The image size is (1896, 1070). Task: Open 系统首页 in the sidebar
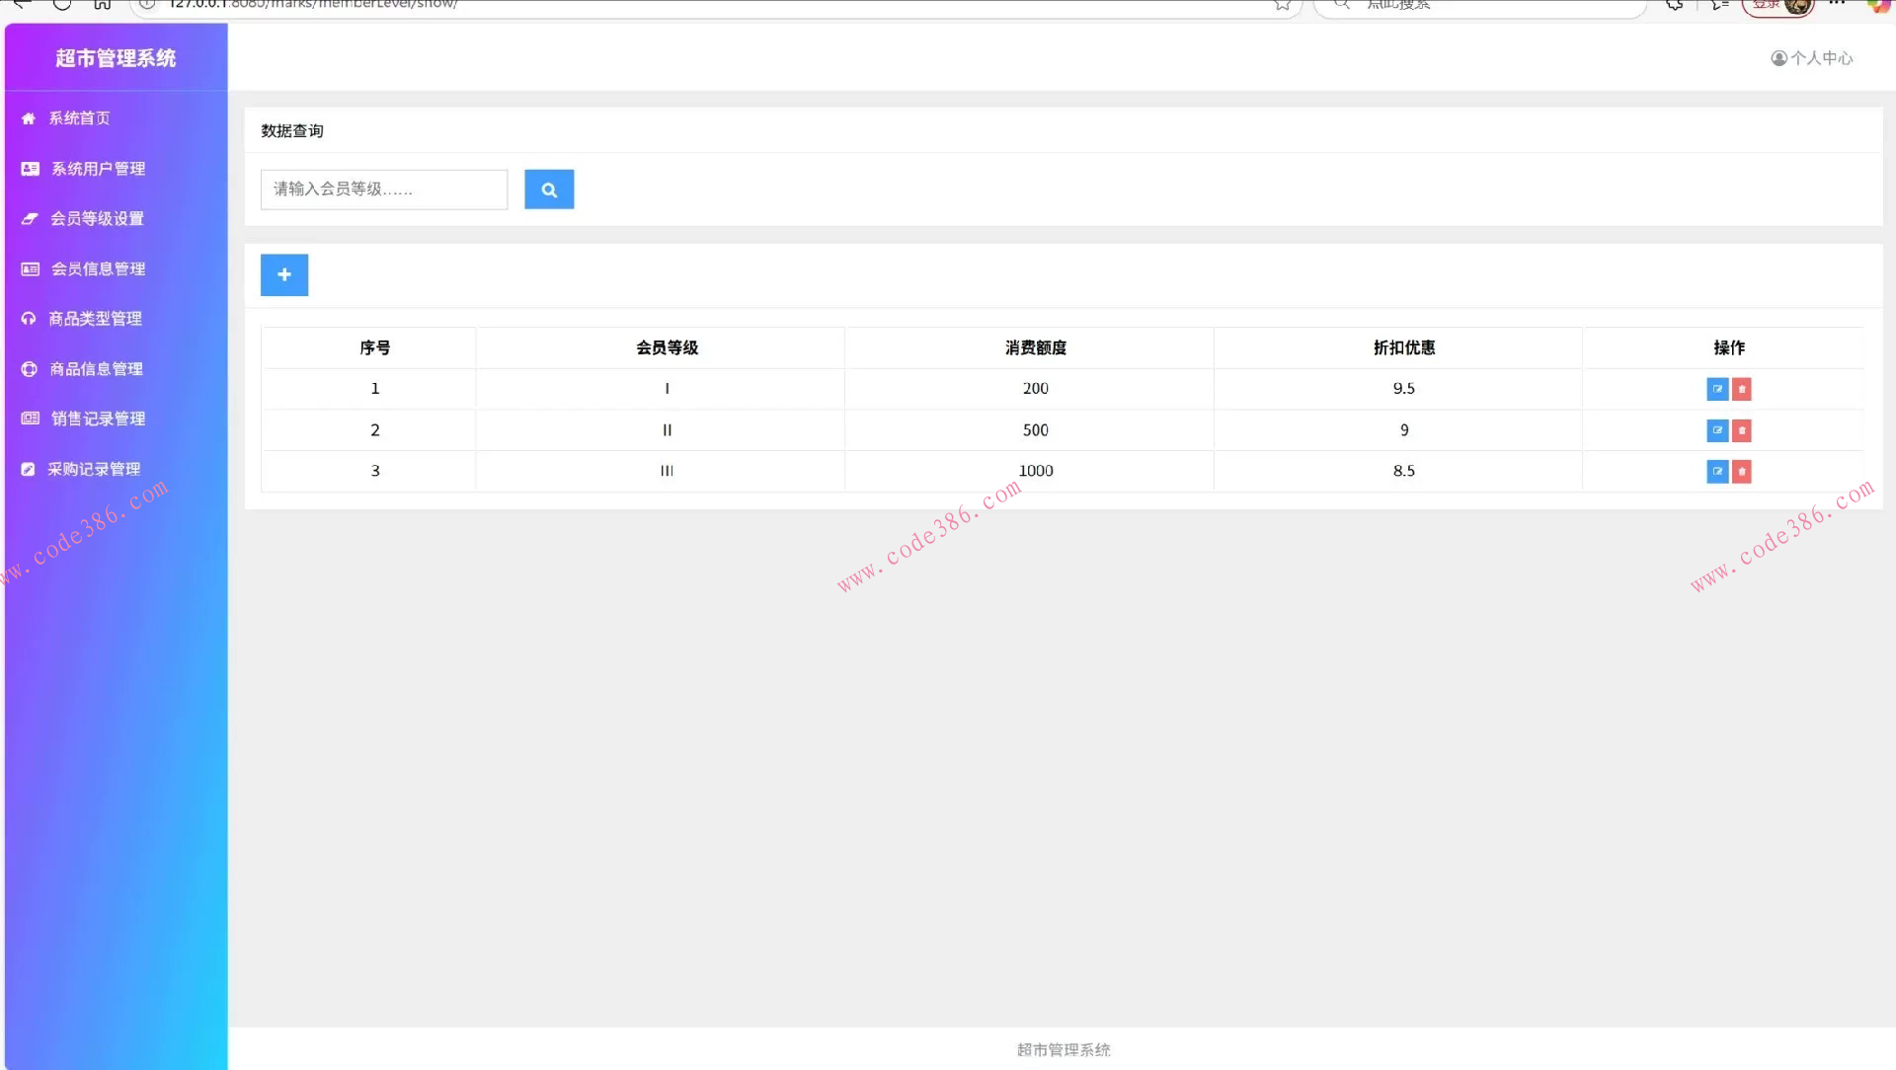79,118
